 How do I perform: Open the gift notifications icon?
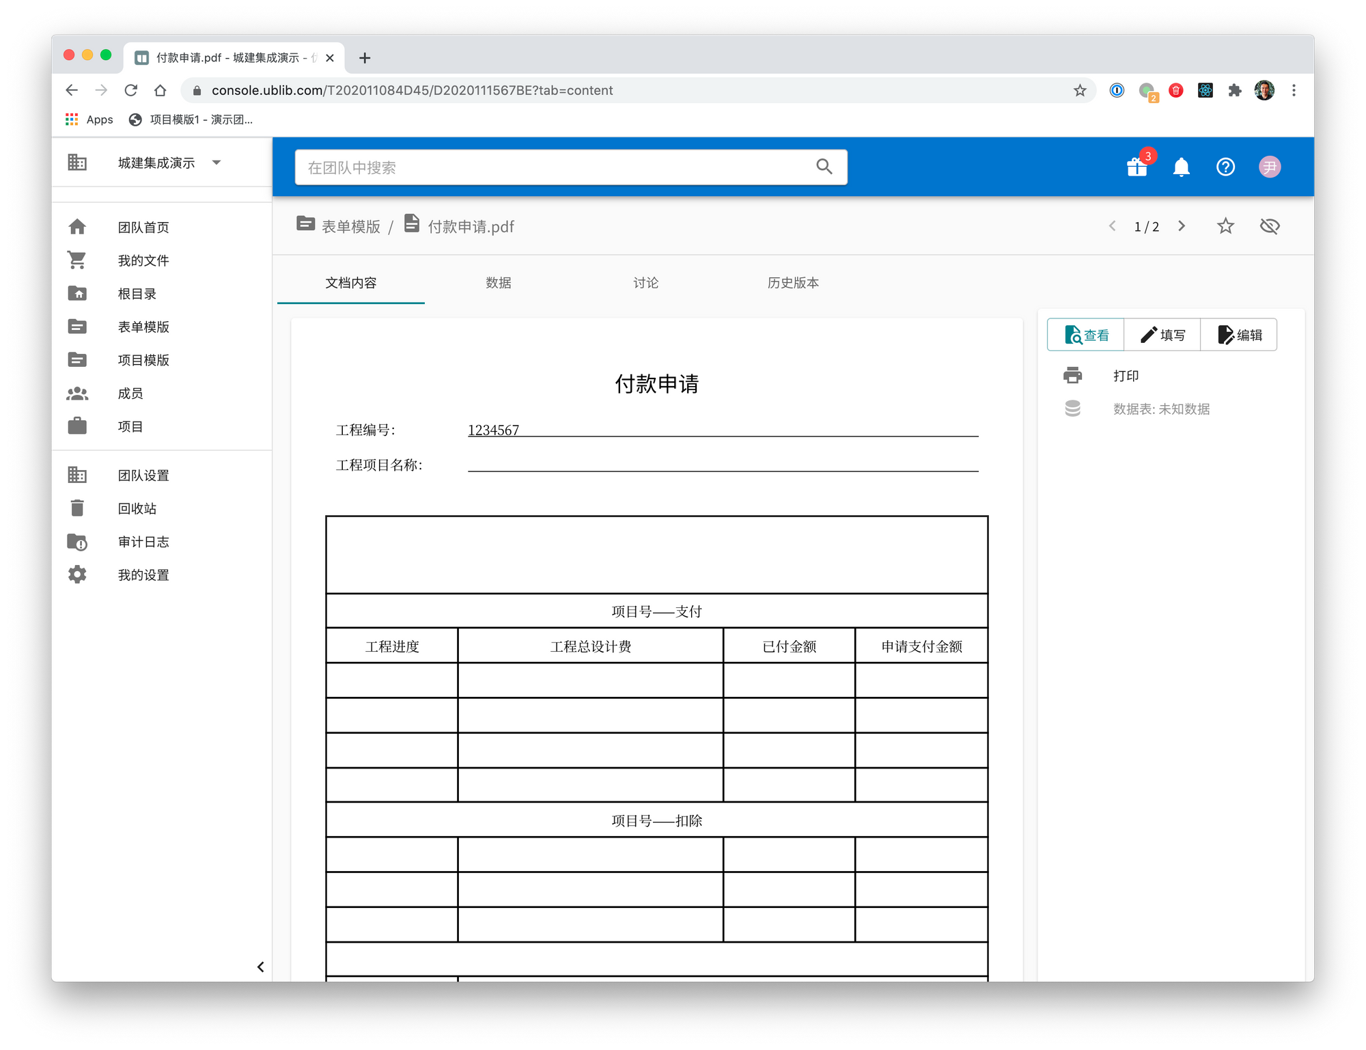tap(1137, 167)
